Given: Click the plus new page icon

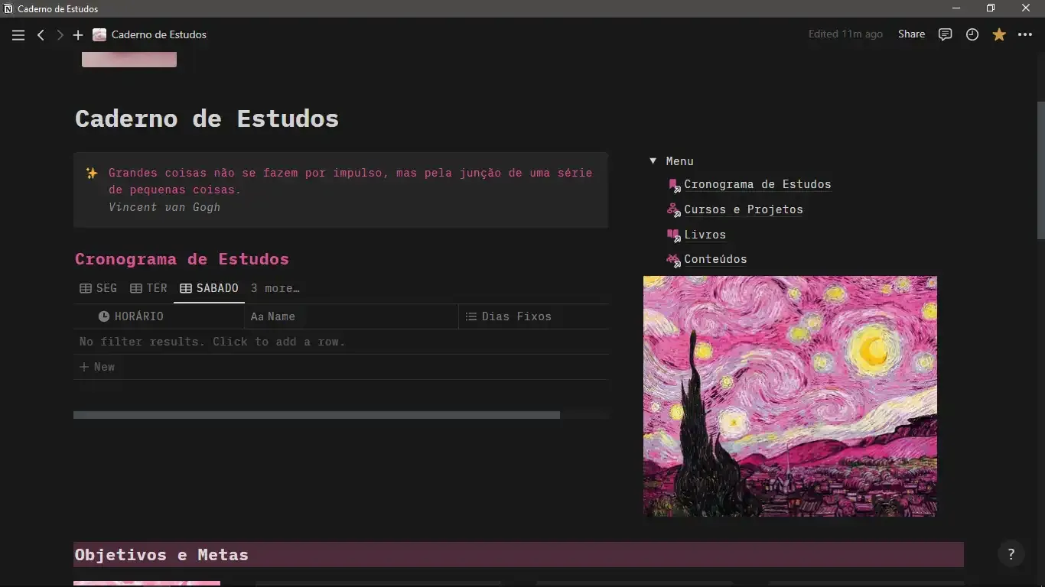Looking at the screenshot, I should (78, 35).
